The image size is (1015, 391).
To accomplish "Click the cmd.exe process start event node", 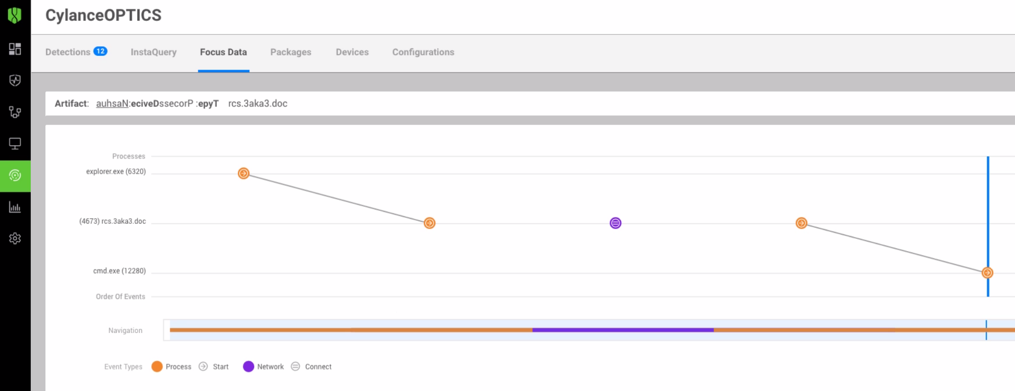I will tap(988, 272).
